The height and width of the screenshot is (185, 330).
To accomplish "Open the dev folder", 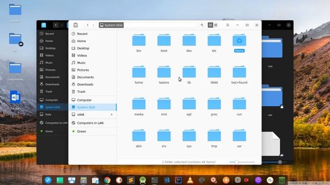I will 189,40.
